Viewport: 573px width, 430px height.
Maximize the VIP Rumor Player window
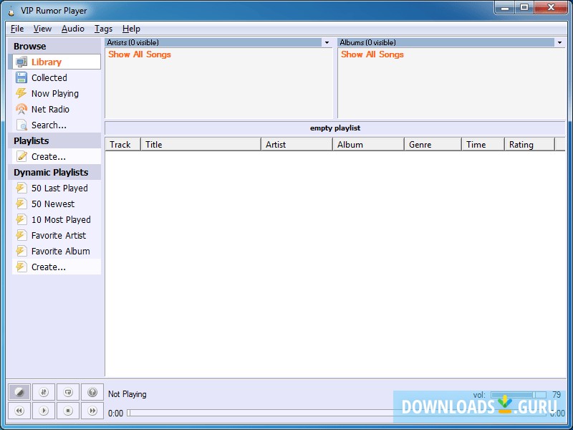[524, 8]
